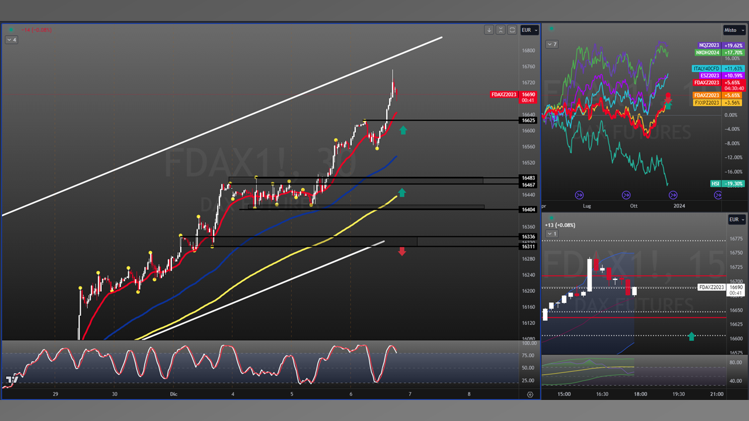Click the -14 (-0.08%) change value

37,29
